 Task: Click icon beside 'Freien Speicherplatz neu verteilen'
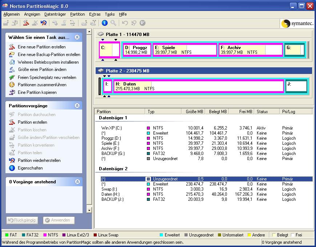pyautogui.click(x=12, y=77)
